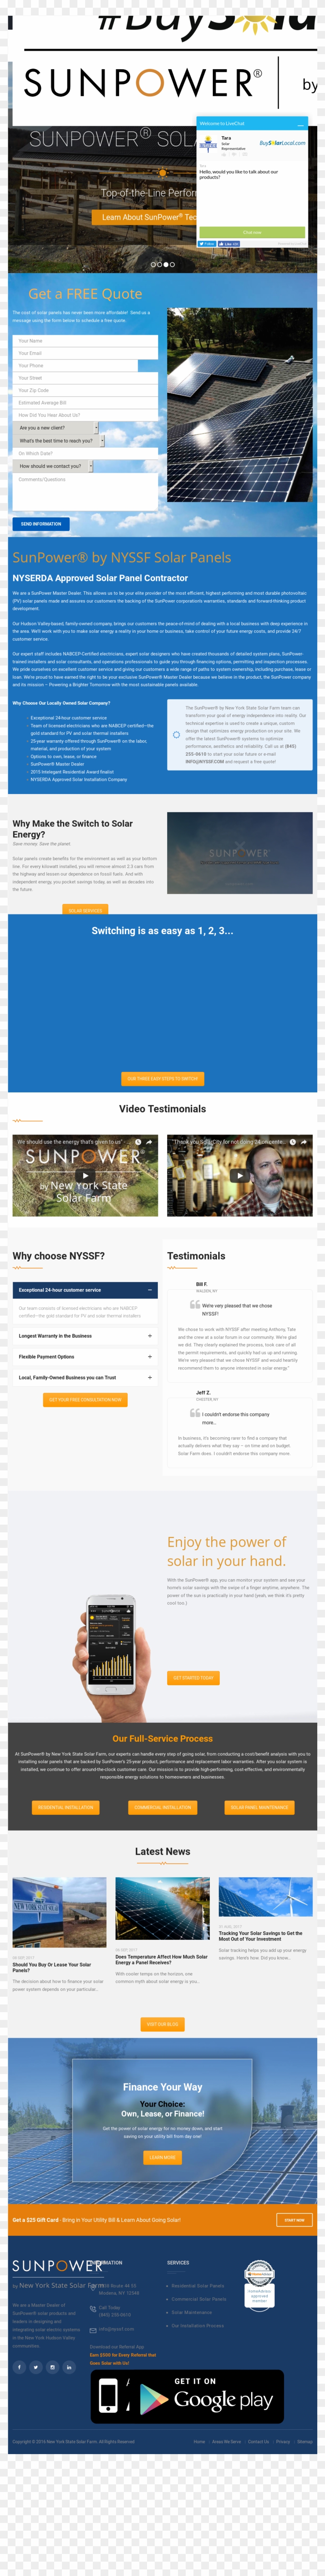Click the Your Name input field
325x2576 pixels.
(85, 341)
